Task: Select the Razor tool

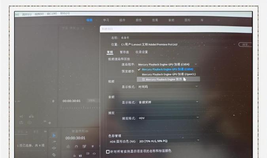Action: (x=54, y=154)
